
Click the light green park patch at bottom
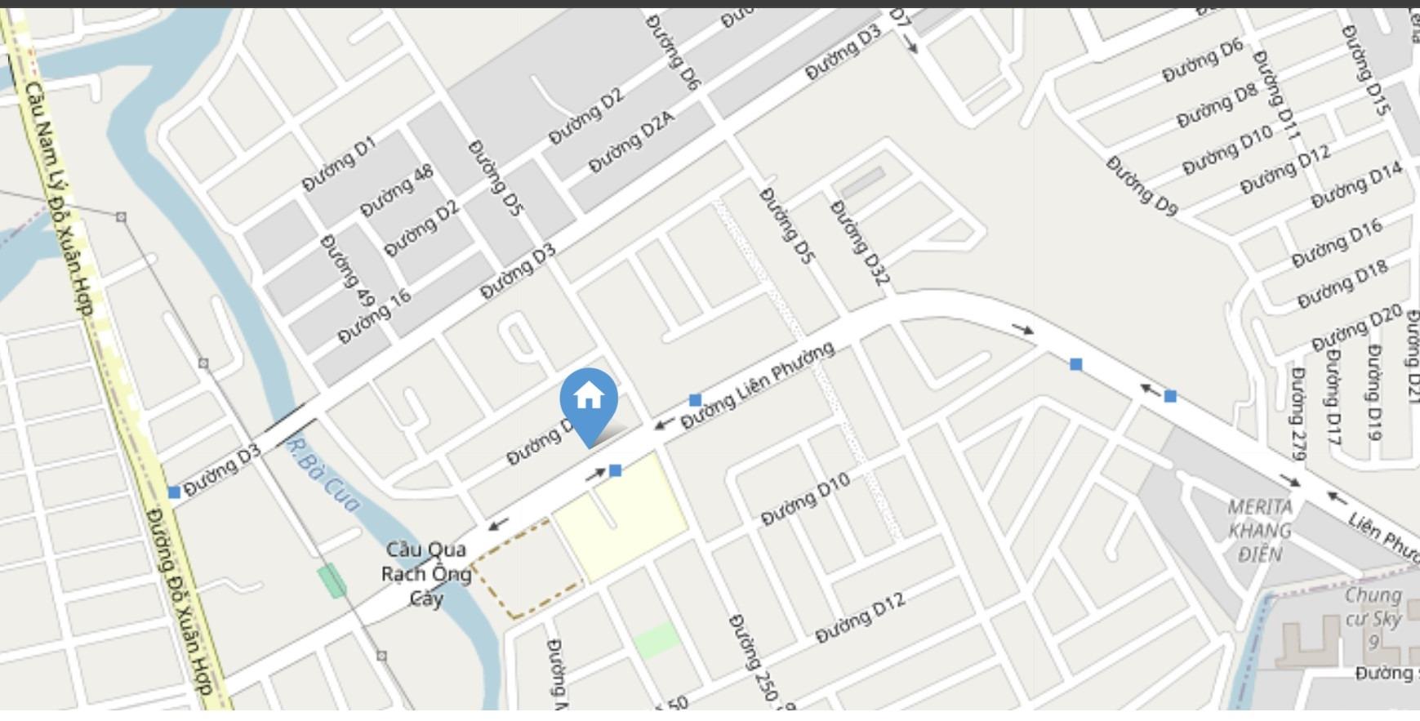657,640
